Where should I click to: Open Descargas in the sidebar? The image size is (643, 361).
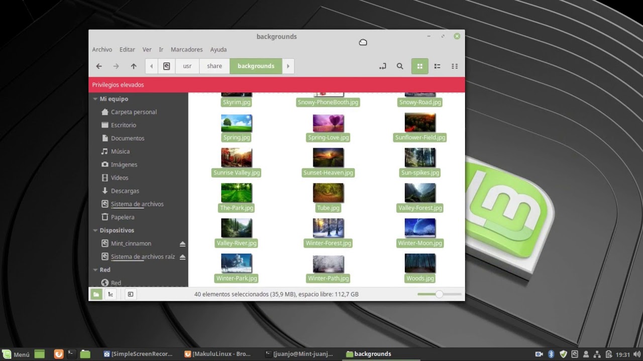[125, 191]
